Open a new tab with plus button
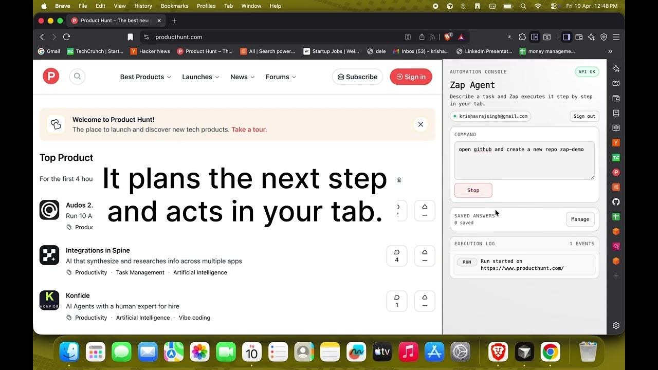Viewport: 658px width, 370px height. (174, 21)
